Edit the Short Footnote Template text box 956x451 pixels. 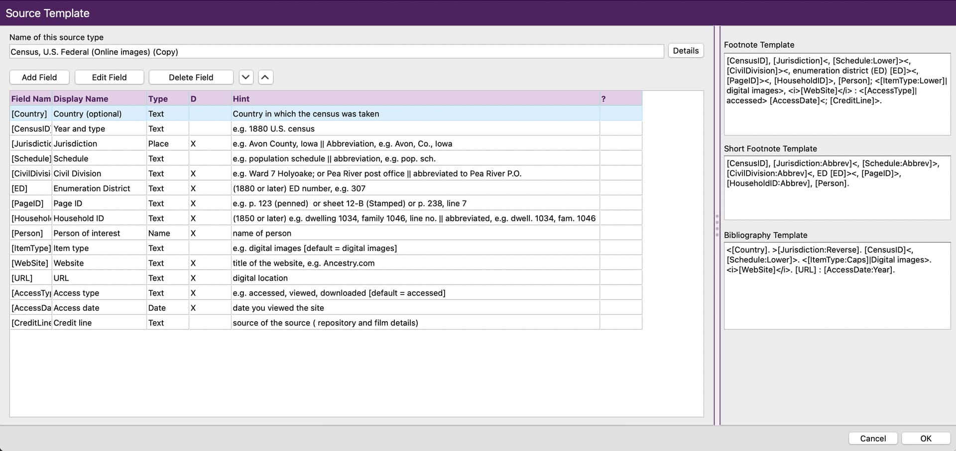[x=837, y=188]
